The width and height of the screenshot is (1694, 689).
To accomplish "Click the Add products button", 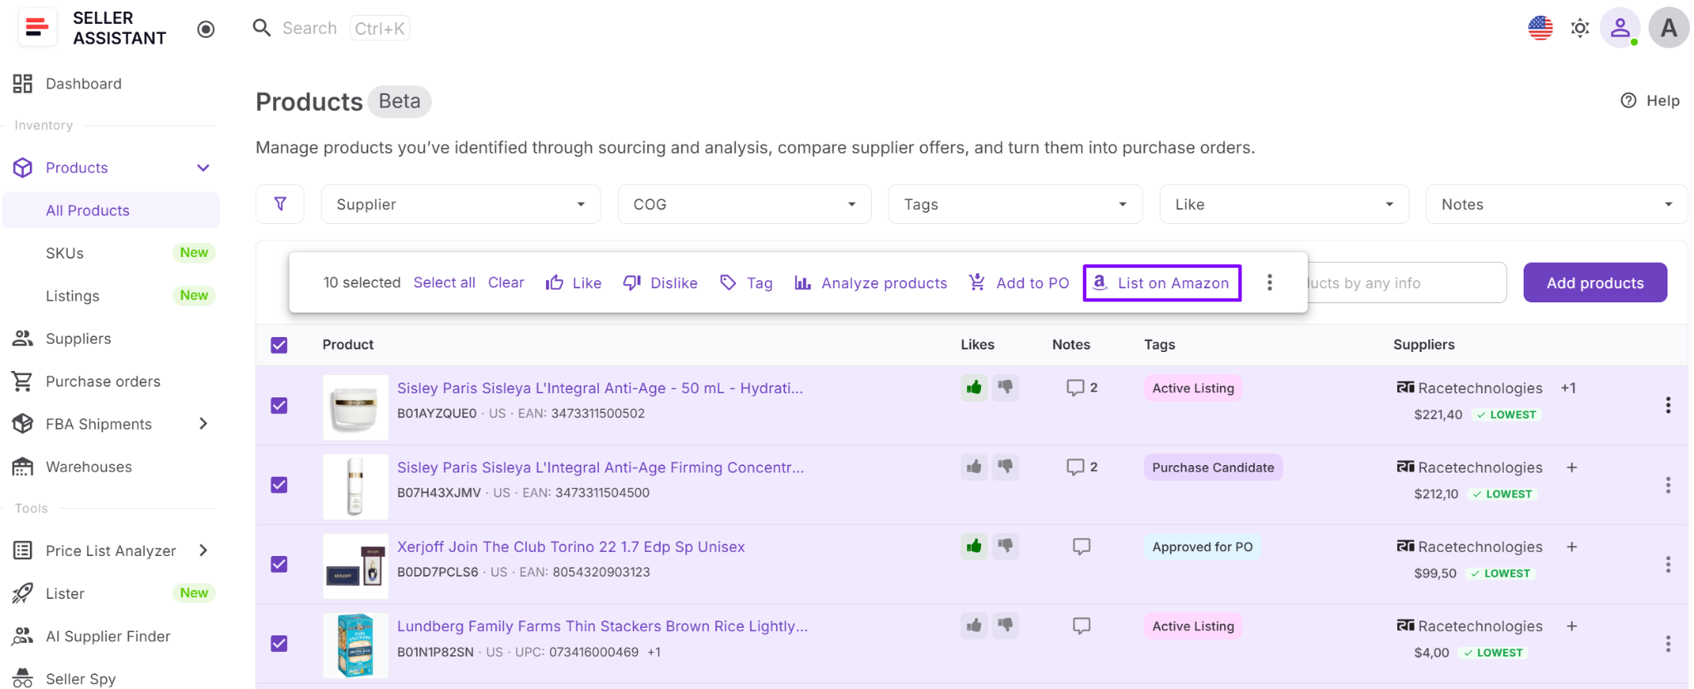I will click(1594, 283).
